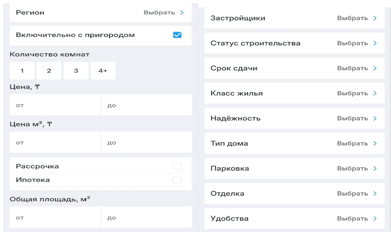This screenshot has height=232, width=391.
Task: Select 2 rooms button
Action: 48,71
